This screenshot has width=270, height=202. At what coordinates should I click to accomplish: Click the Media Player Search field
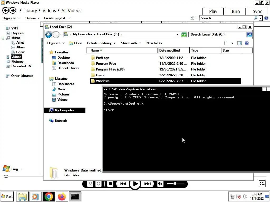click(x=226, y=18)
